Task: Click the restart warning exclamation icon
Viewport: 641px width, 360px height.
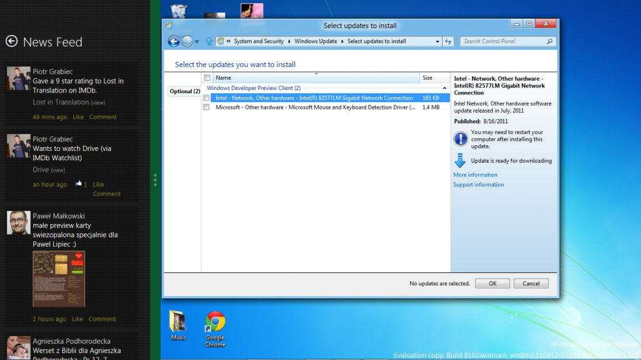Action: [460, 139]
